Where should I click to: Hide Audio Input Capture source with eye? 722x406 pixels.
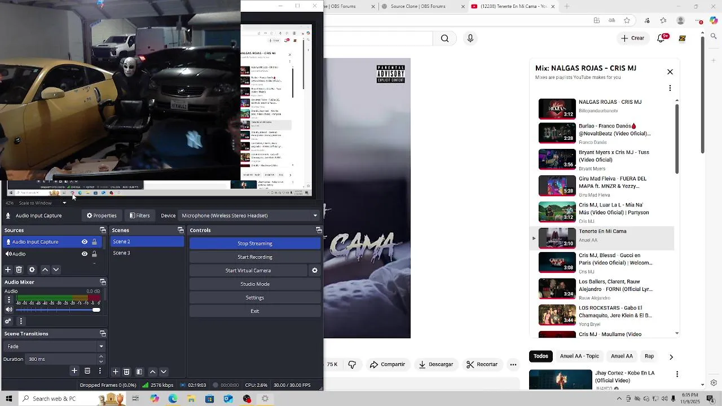[x=85, y=242]
